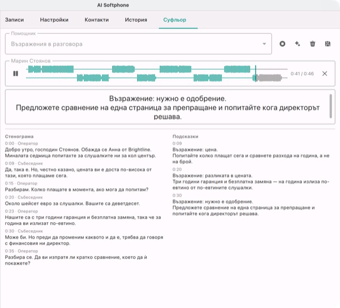Click the waveform playhead position marker

pyautogui.click(x=256, y=74)
